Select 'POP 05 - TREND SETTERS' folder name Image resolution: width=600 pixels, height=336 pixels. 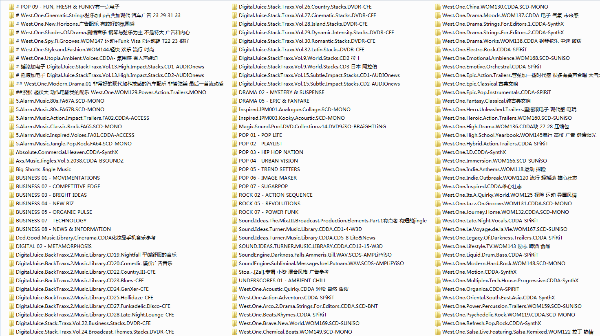269,169
